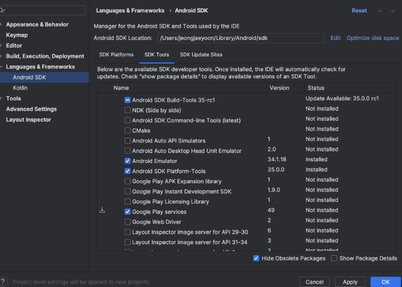Screen dimensions: 402x287
Task: Switch to SDK Update Sites tab
Action: (x=201, y=55)
